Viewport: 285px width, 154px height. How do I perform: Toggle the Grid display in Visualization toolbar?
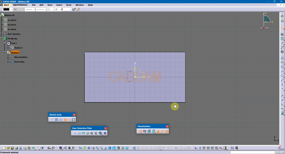(141, 131)
